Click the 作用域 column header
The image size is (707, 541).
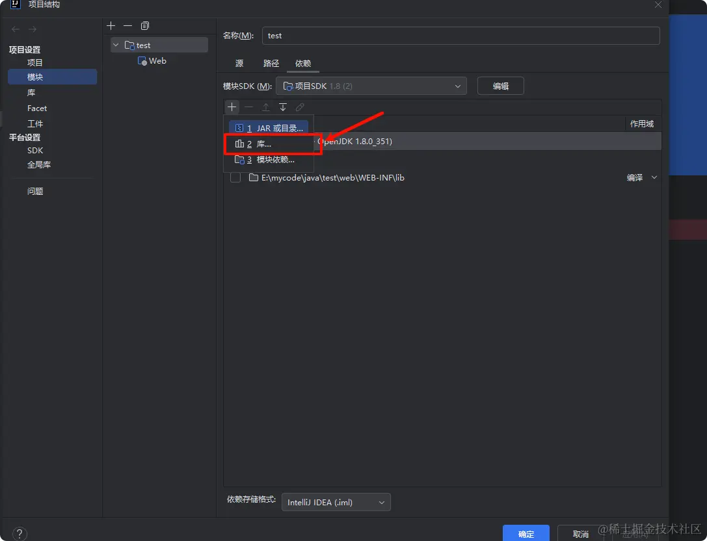pyautogui.click(x=641, y=124)
